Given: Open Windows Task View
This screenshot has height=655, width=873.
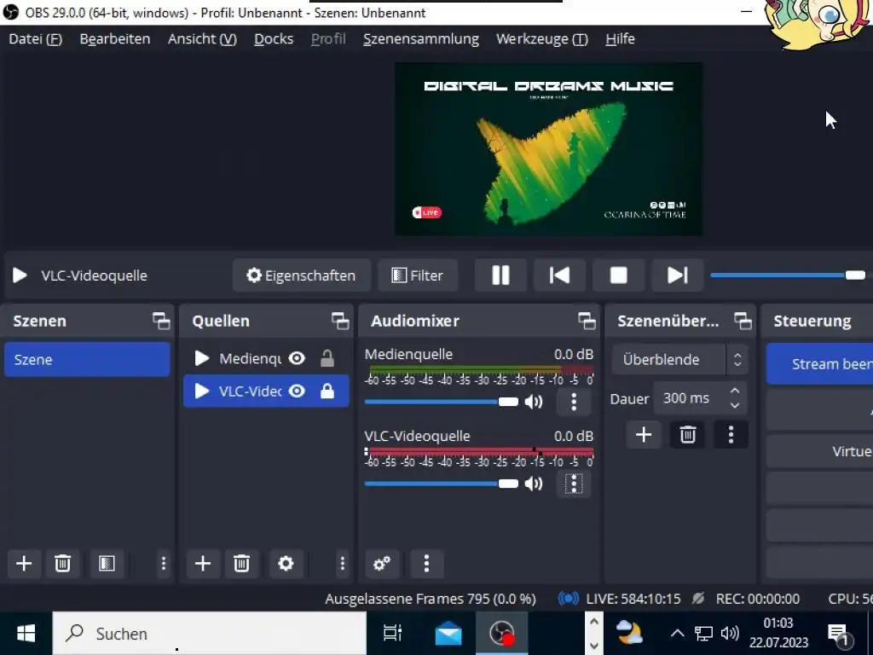Looking at the screenshot, I should (393, 634).
